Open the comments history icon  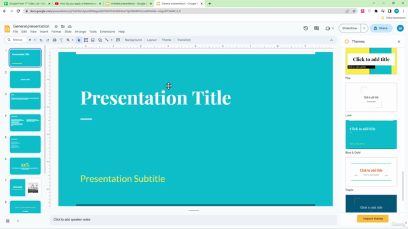(x=316, y=28)
